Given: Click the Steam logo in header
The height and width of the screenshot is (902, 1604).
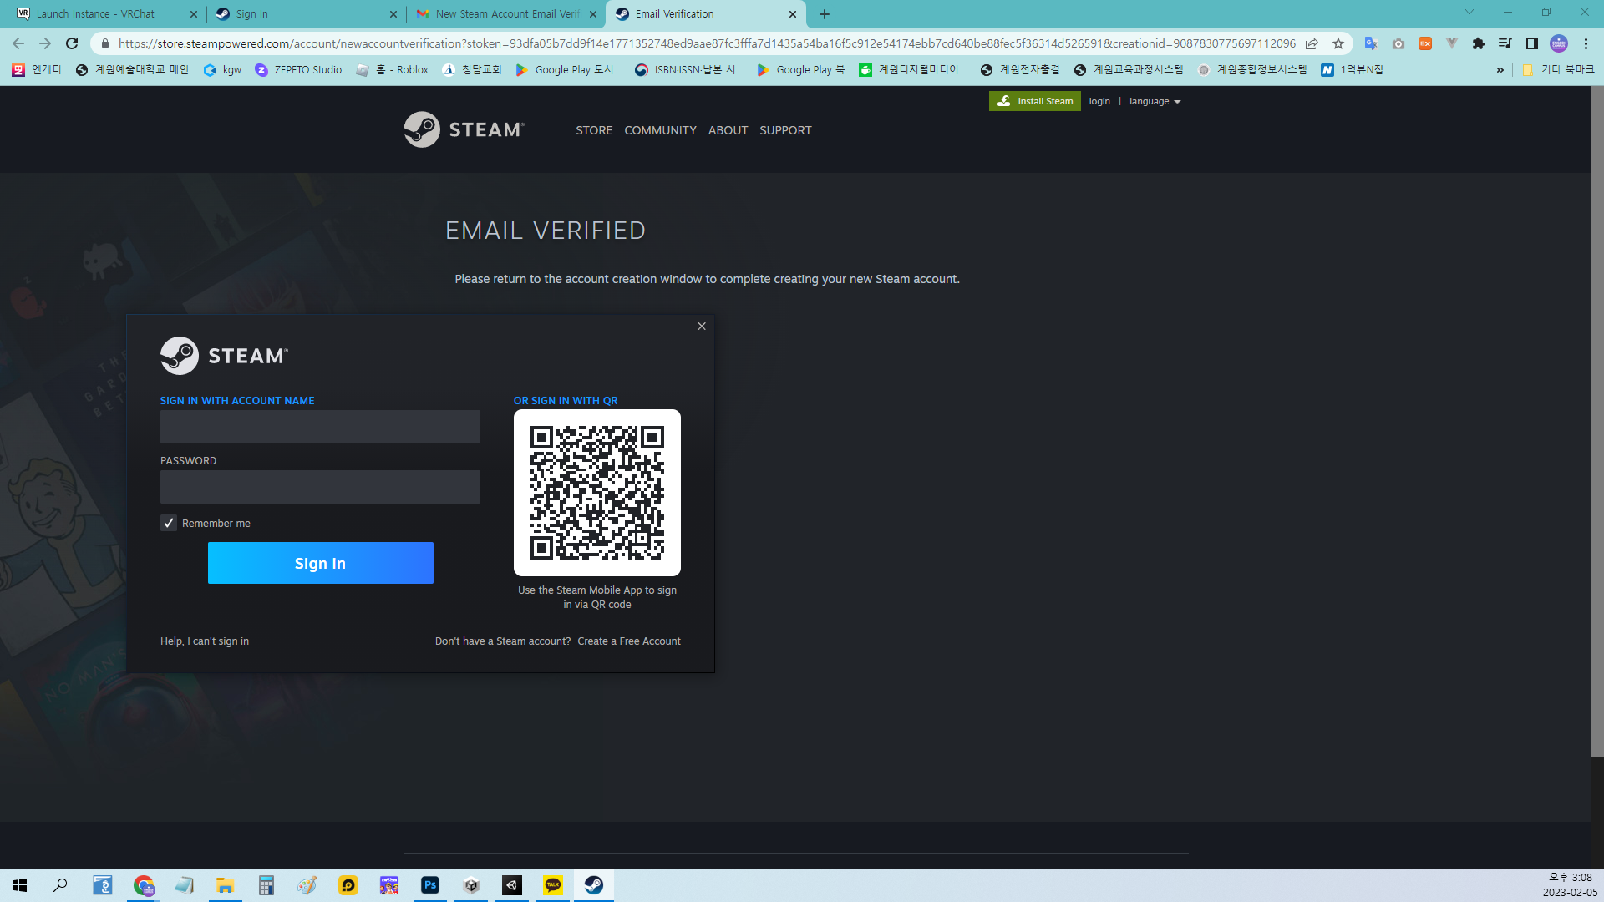Looking at the screenshot, I should pos(464,129).
